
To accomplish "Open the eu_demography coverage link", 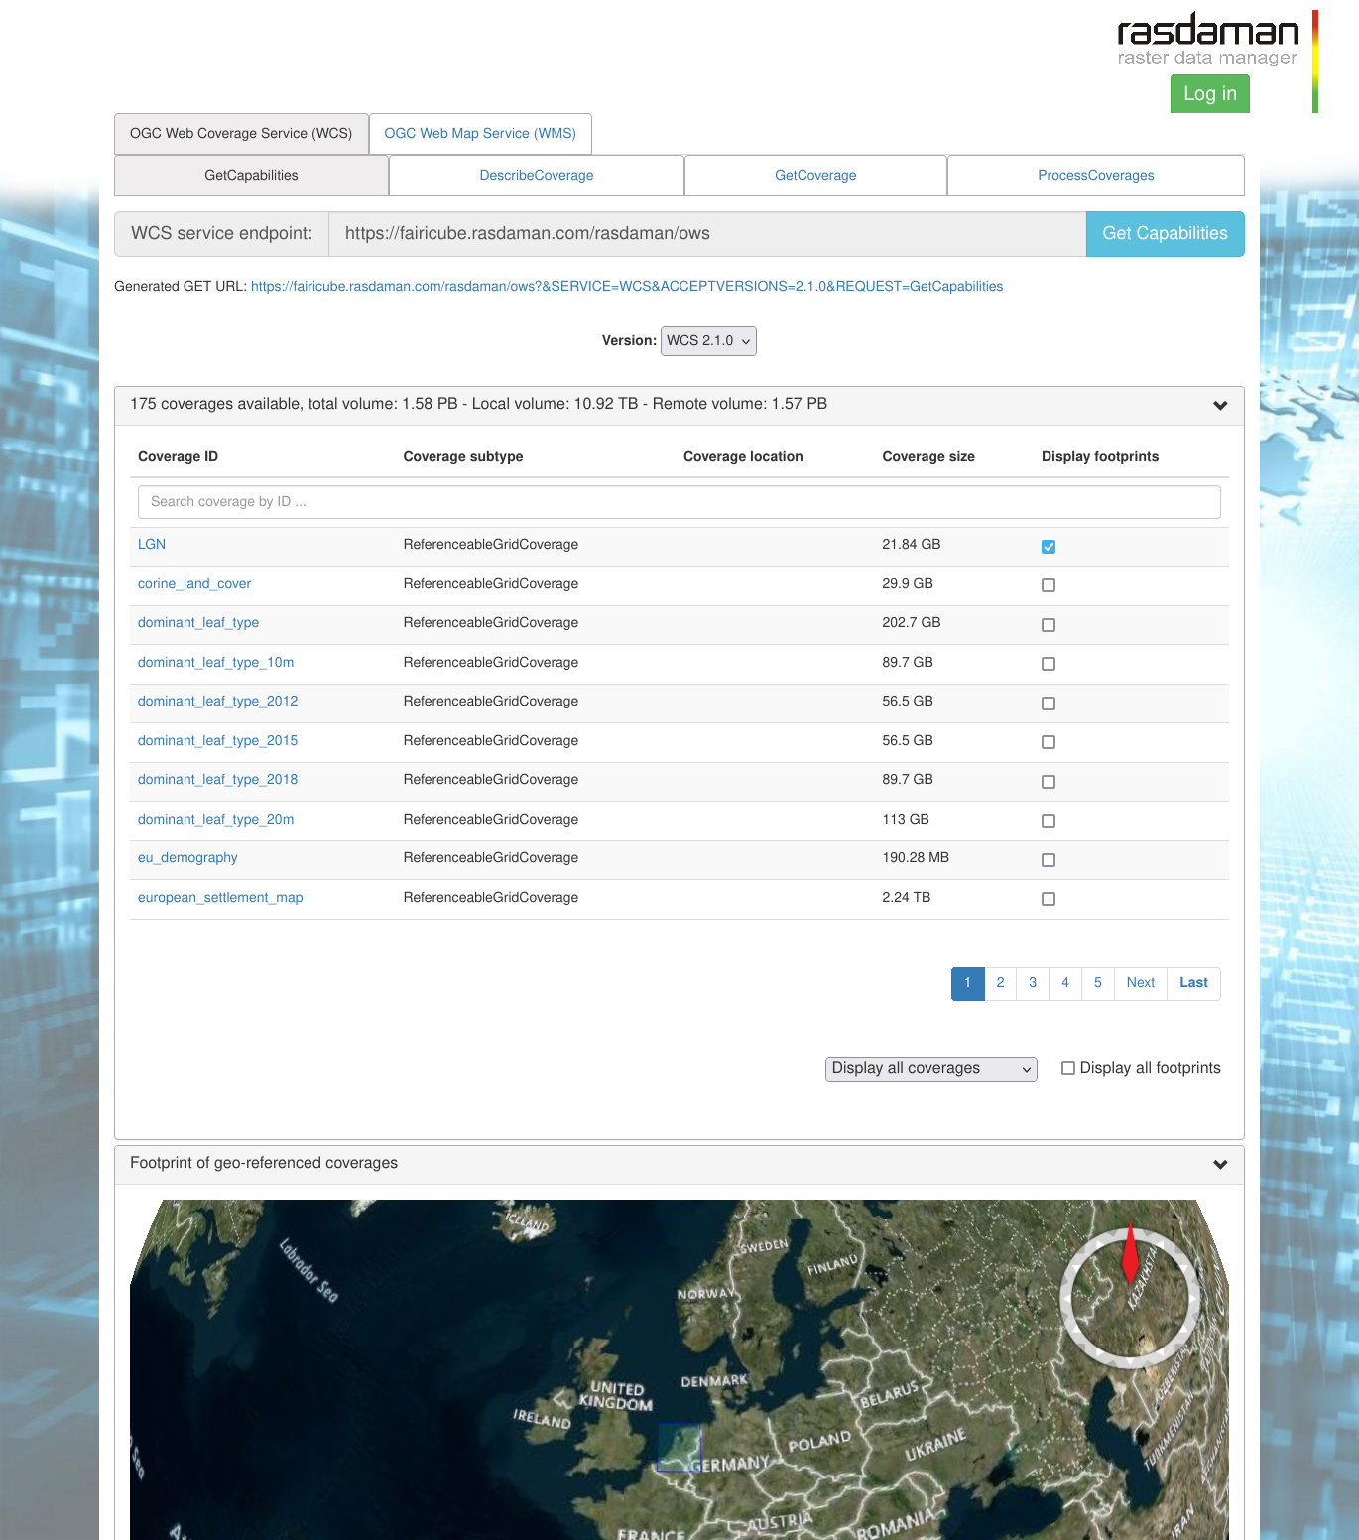I will click(187, 858).
